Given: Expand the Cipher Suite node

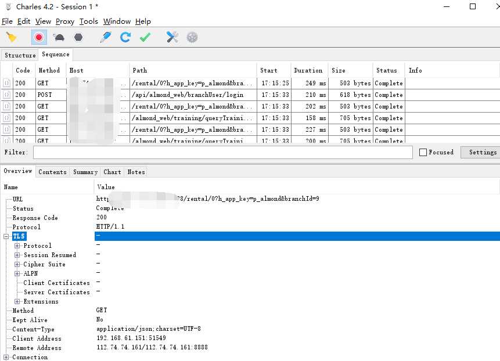Looking at the screenshot, I should click(x=17, y=264).
